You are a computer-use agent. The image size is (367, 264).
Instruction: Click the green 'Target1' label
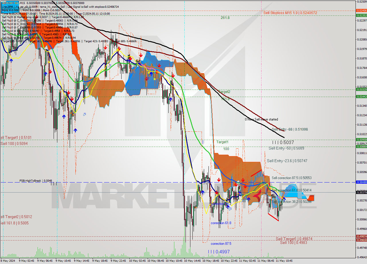pos(222,142)
